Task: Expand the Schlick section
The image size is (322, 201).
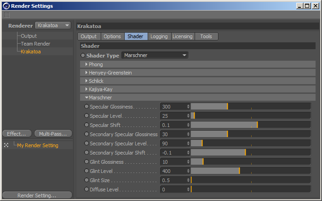Action: click(197, 81)
